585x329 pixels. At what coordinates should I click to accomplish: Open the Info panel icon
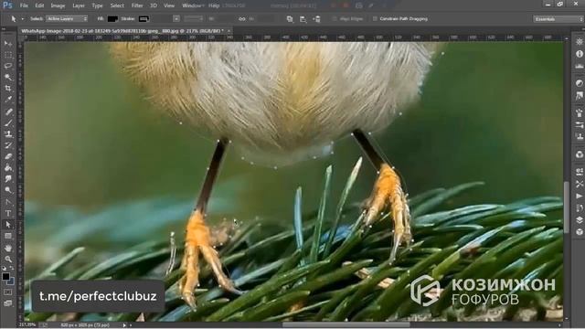click(579, 54)
